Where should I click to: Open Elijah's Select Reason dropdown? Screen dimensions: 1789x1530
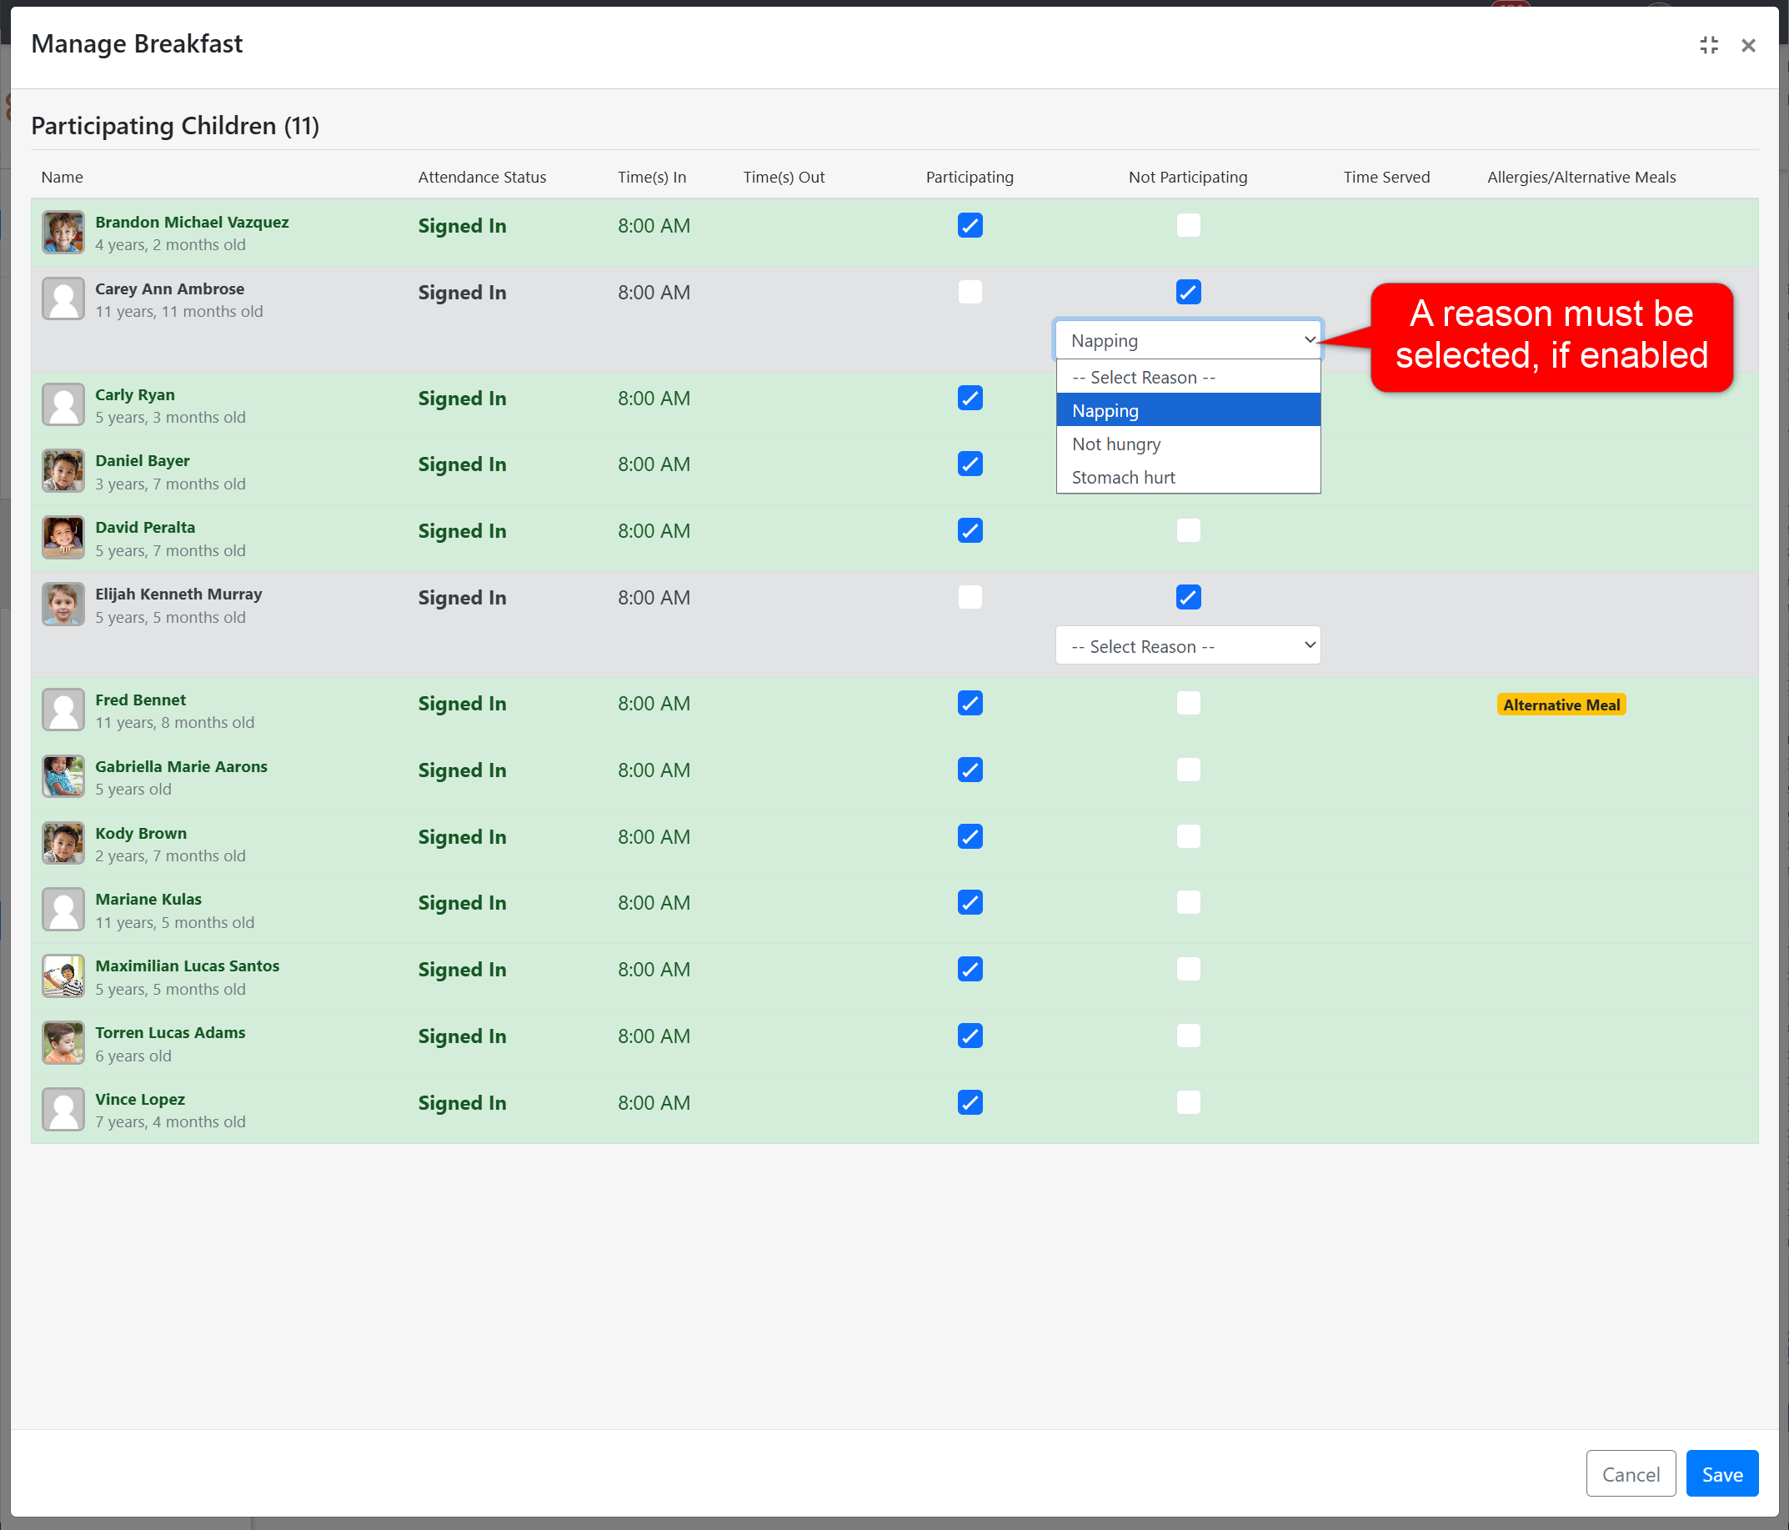1187,646
